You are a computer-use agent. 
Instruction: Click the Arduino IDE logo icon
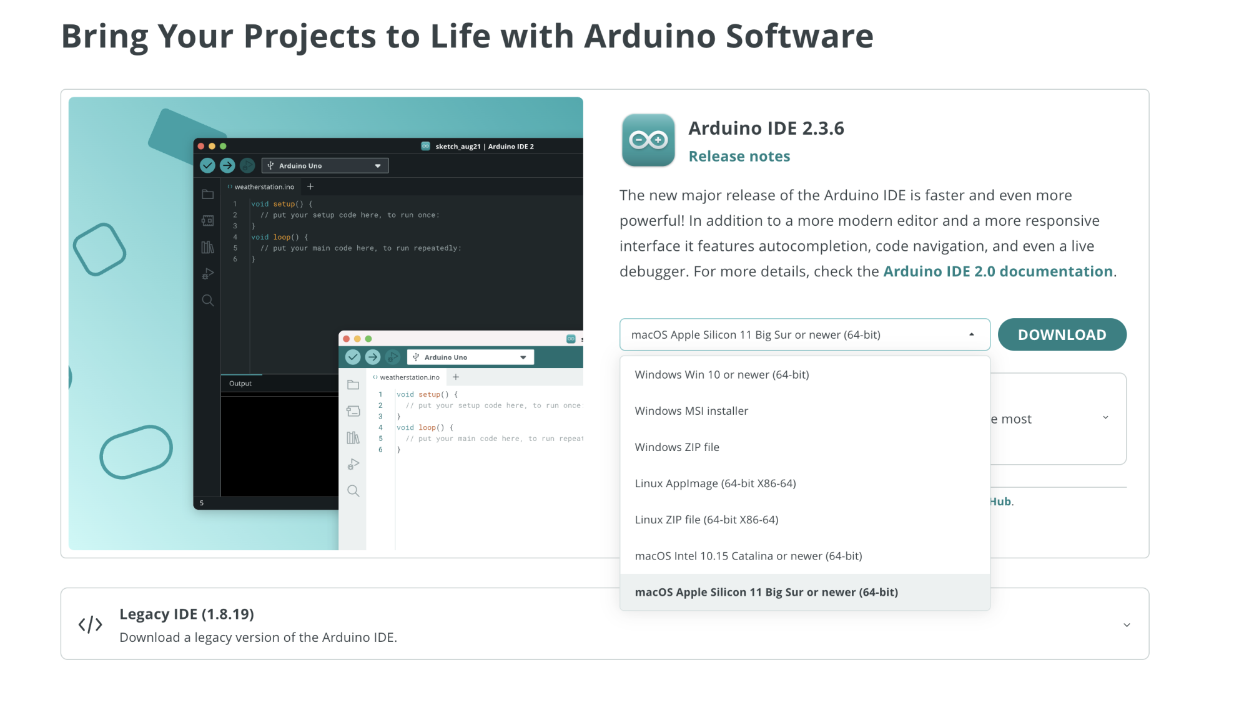point(648,140)
